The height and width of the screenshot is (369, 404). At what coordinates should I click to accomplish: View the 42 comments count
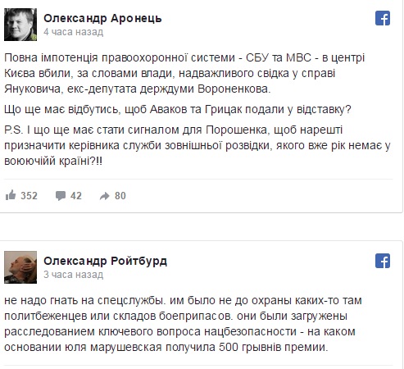(76, 196)
